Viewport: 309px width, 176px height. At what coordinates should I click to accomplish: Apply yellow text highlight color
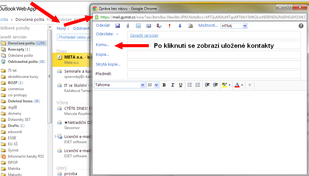(x=224, y=85)
